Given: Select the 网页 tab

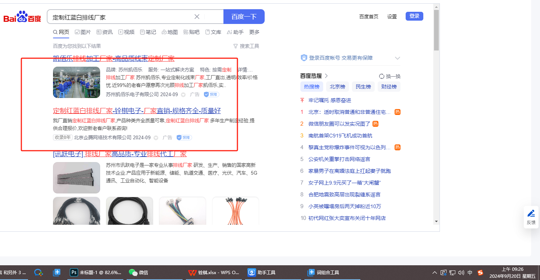Looking at the screenshot, I should pos(61,32).
